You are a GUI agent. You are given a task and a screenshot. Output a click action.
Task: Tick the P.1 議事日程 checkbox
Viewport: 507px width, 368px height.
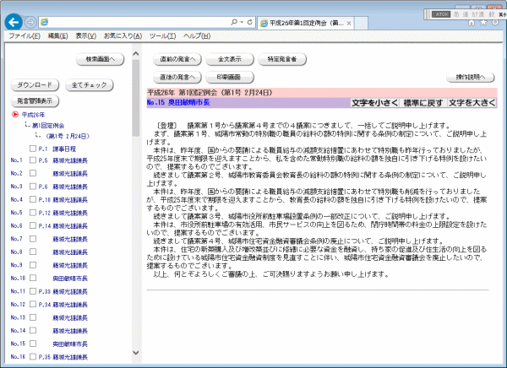(x=33, y=149)
